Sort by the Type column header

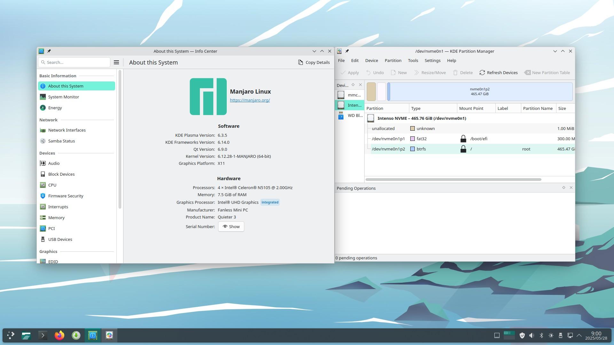click(433, 108)
